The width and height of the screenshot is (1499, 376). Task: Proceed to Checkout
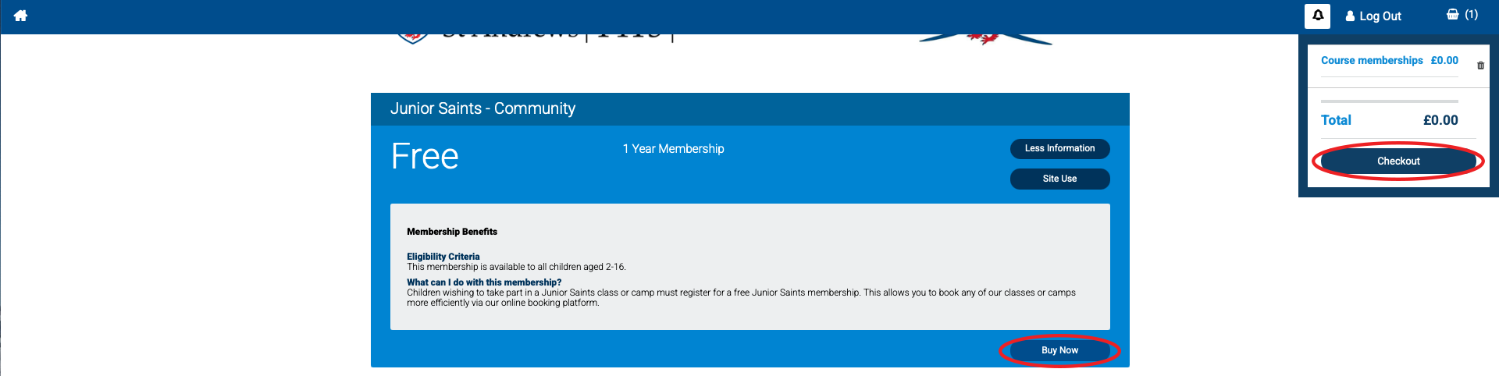coord(1398,161)
